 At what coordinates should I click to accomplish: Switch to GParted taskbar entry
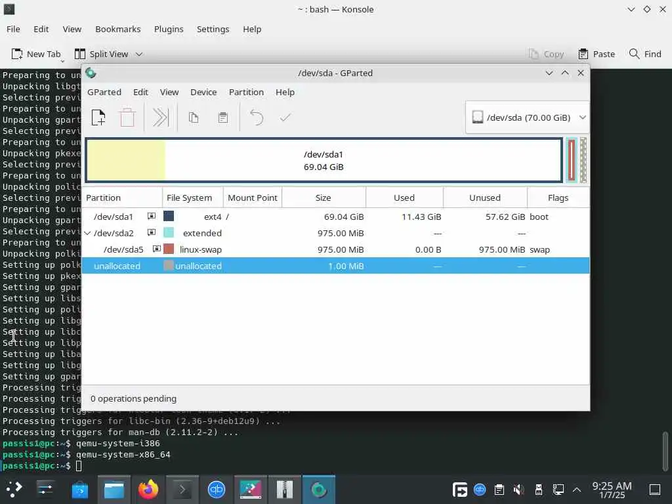point(319,489)
